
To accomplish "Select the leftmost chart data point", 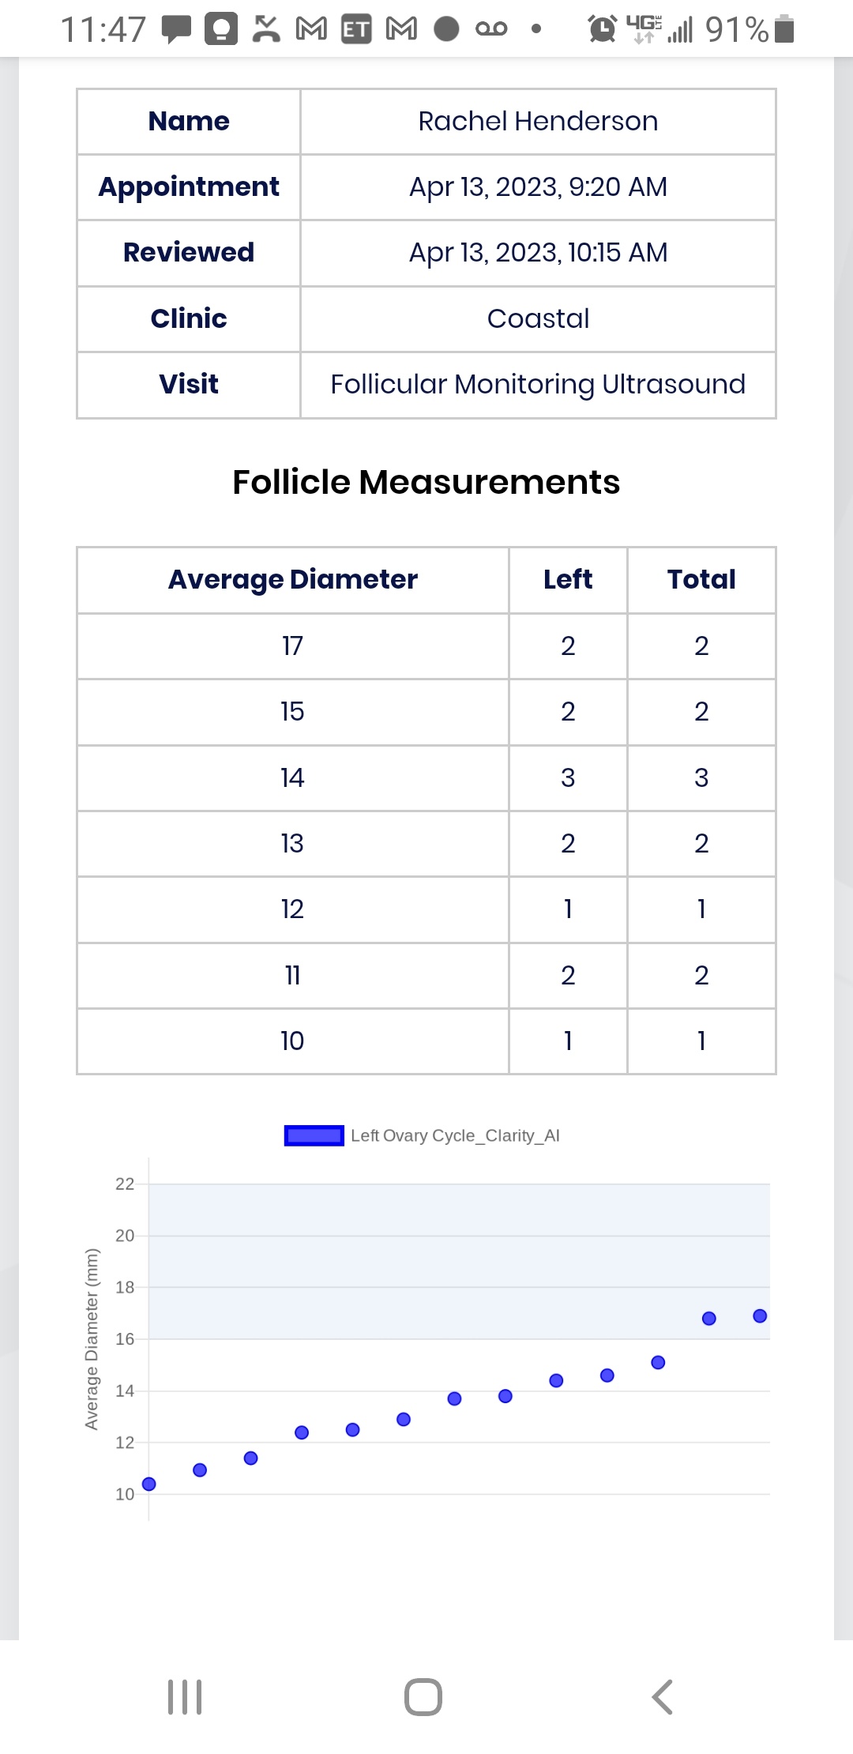I will click(x=148, y=1484).
